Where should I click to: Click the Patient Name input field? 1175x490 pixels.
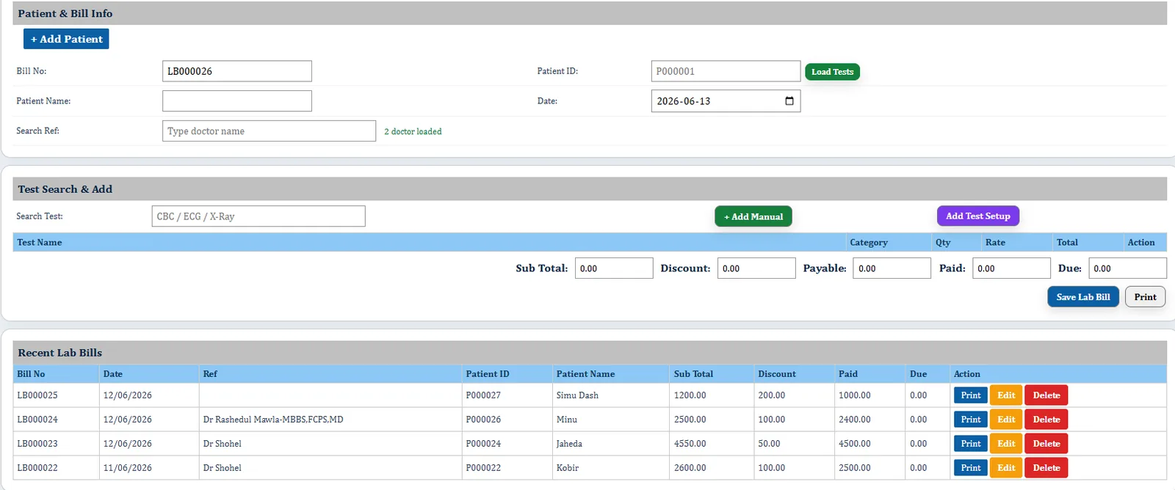[237, 101]
